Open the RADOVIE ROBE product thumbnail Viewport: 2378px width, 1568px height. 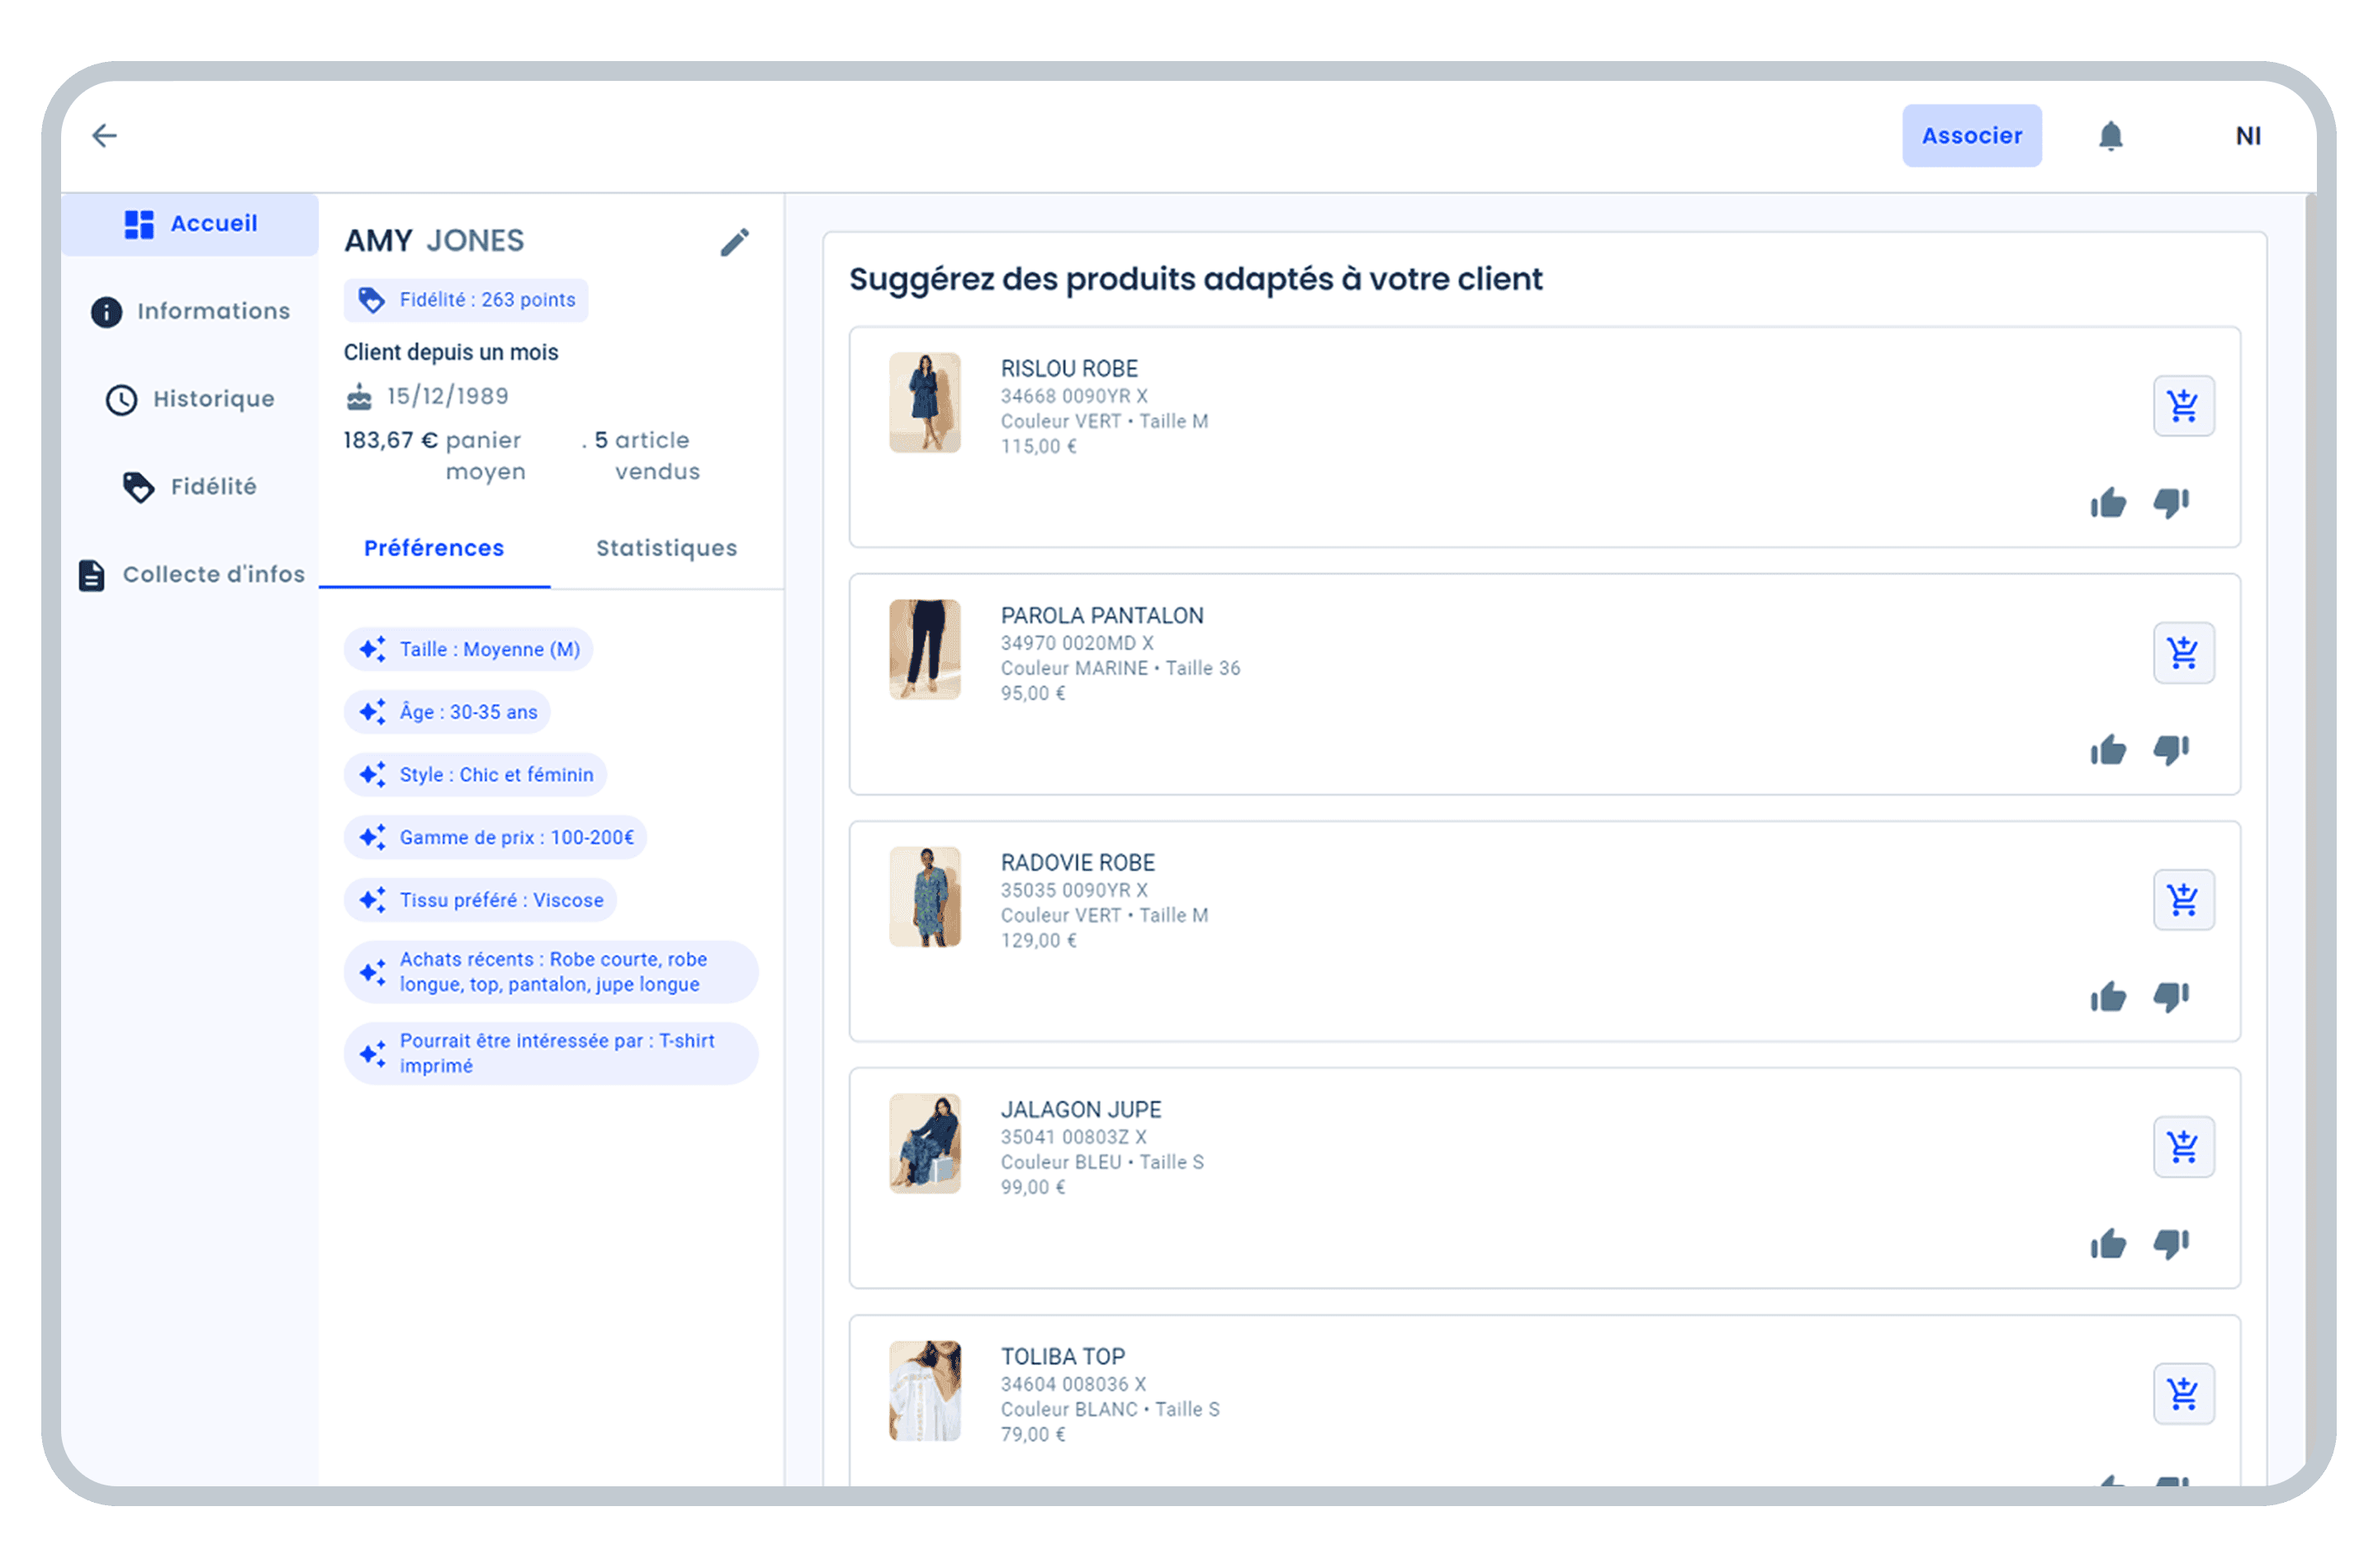click(x=925, y=897)
